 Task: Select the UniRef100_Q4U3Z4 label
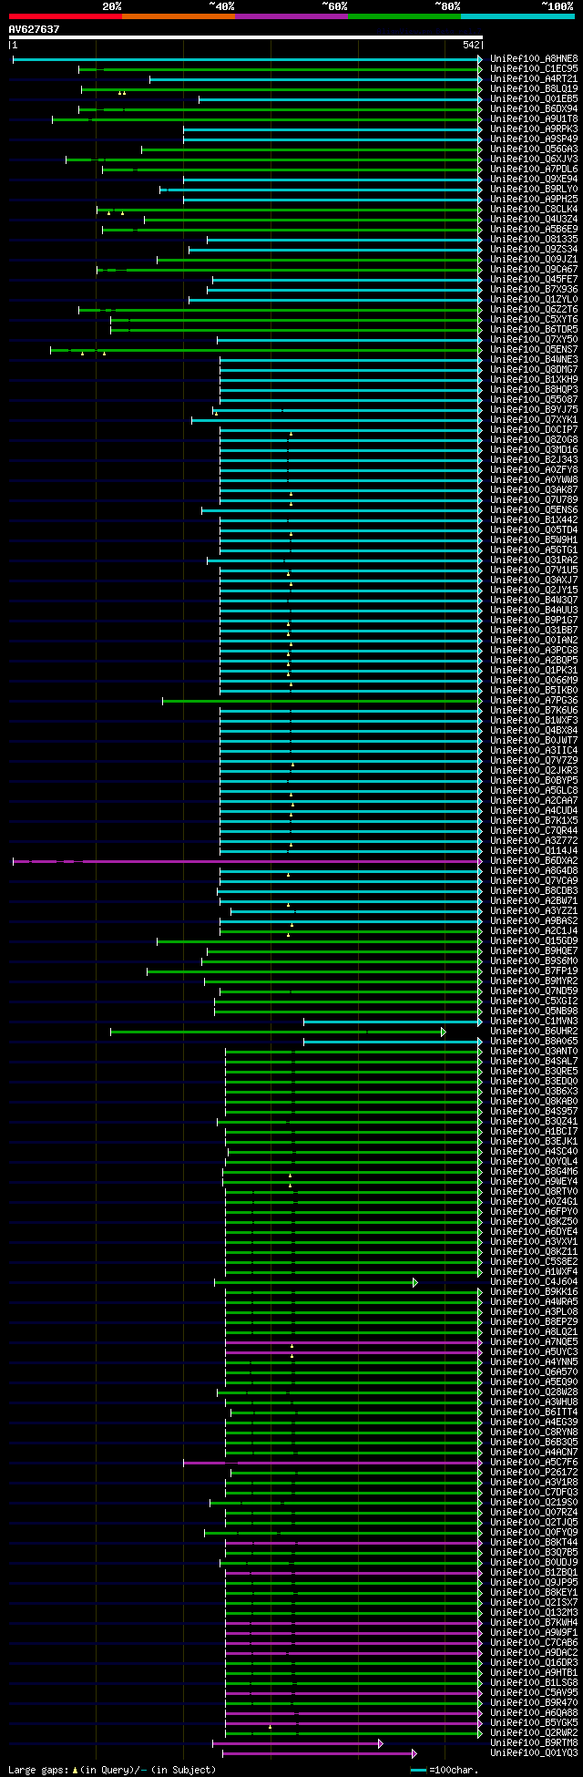534,219
